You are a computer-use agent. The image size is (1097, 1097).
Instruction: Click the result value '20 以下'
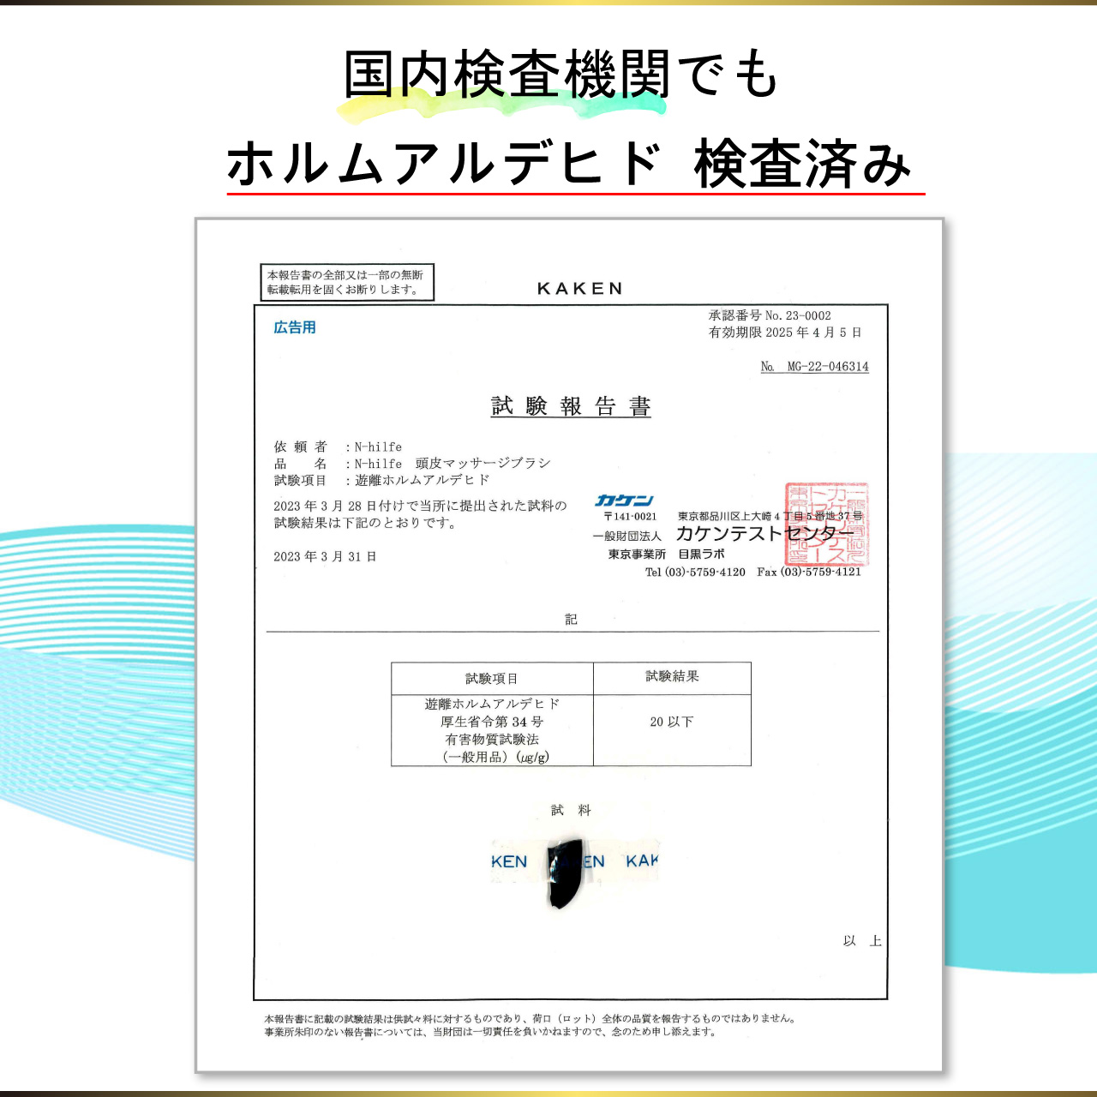point(672,722)
